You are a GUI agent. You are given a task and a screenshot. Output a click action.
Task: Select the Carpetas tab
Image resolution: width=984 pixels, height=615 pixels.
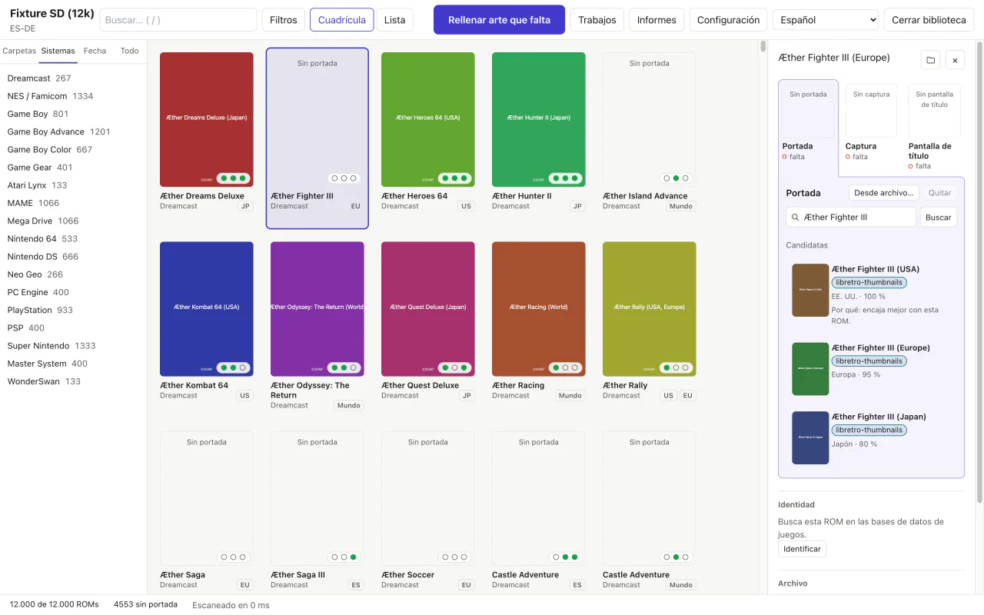pos(19,51)
